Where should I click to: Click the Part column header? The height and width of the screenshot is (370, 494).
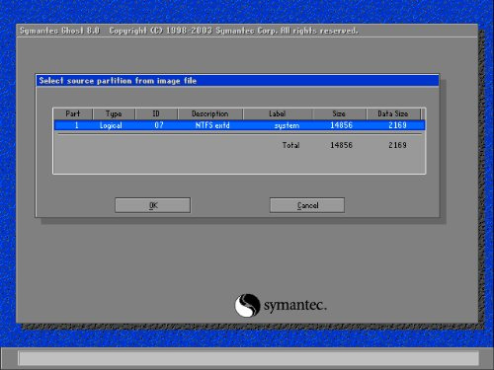pos(73,113)
